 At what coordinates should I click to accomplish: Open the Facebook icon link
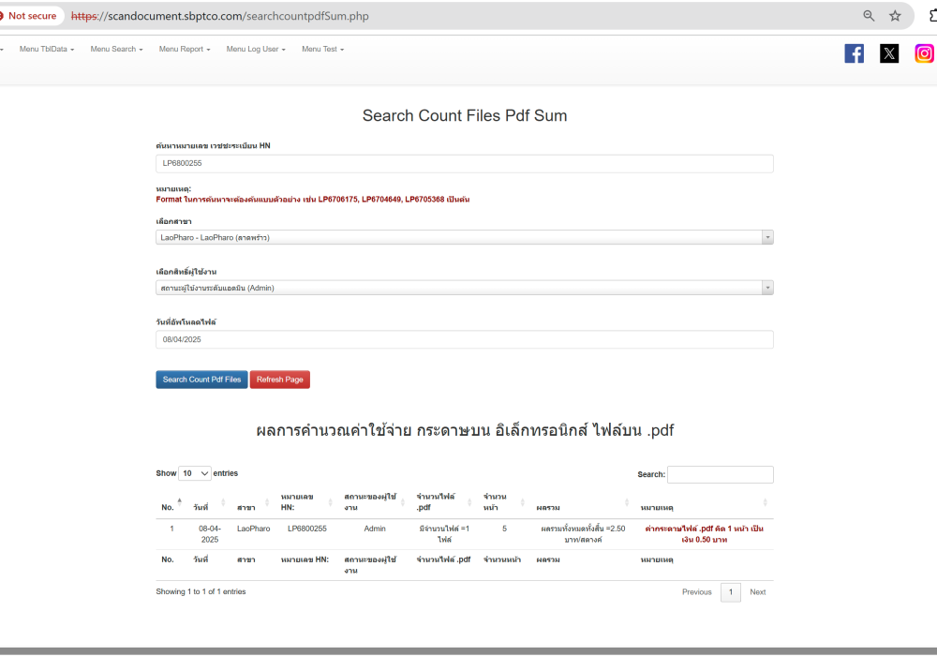click(x=854, y=53)
